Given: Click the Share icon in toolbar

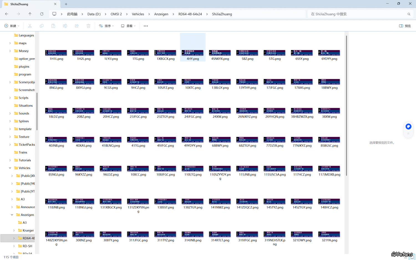Looking at the screenshot, I should (77, 26).
